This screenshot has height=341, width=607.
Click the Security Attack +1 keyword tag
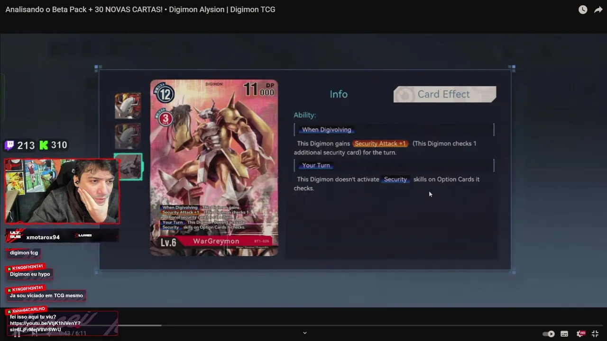(380, 144)
